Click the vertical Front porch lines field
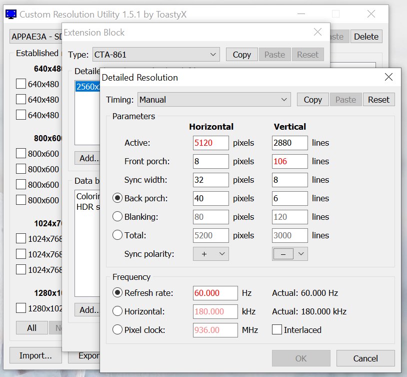This screenshot has width=407, height=377. (x=290, y=161)
